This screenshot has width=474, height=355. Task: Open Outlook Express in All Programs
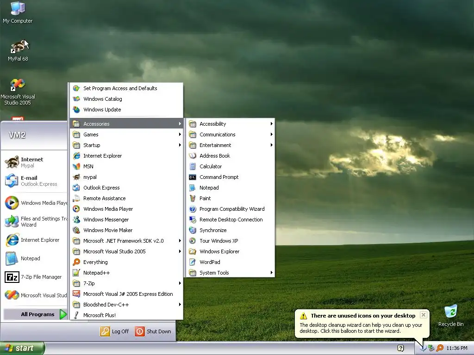coord(126,188)
